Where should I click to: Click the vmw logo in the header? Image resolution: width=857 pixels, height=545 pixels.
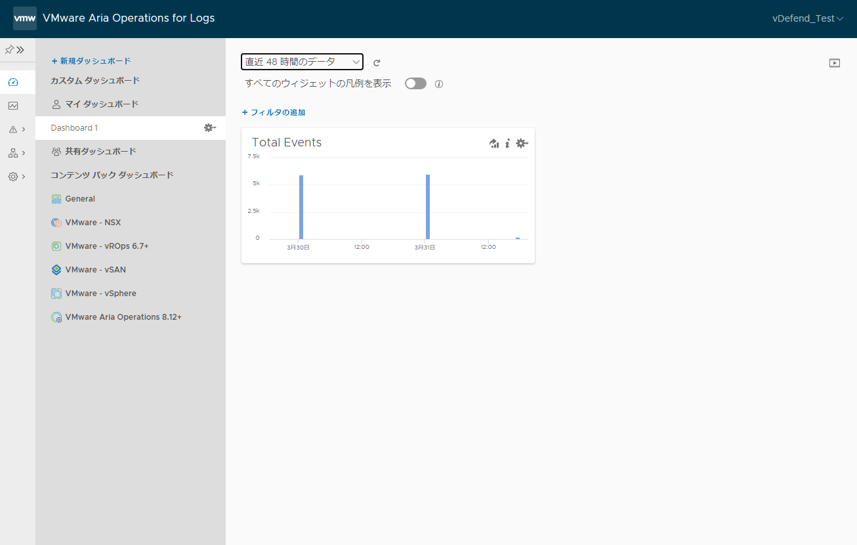[25, 18]
